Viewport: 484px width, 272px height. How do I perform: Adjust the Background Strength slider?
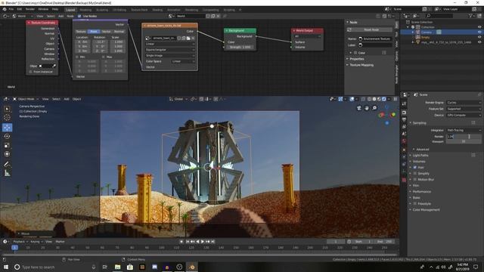[x=240, y=47]
